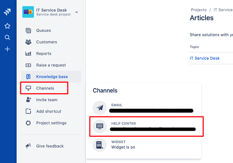233x163 pixels.
Task: Click the Widget icon in Channels
Action: [100, 145]
